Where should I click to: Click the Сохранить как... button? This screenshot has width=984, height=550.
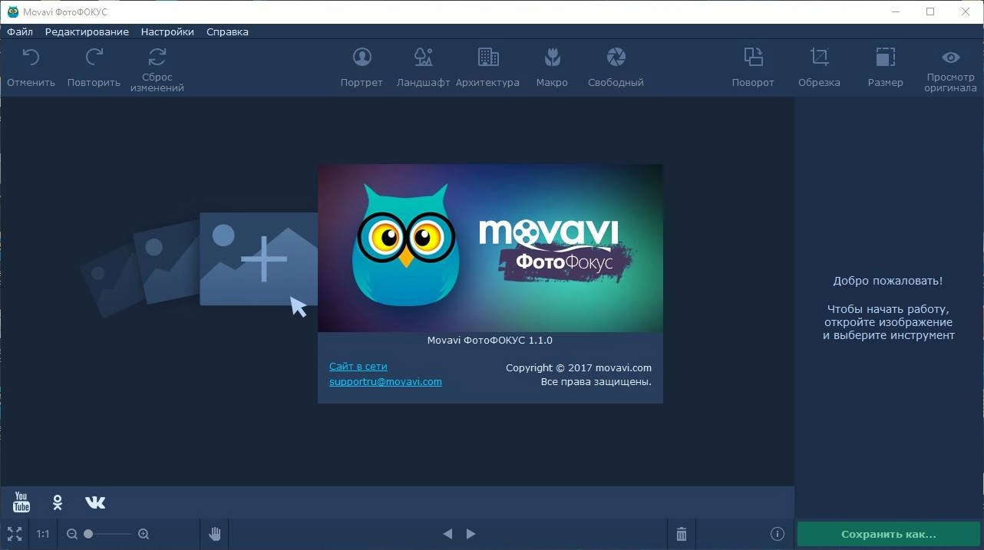[889, 535]
